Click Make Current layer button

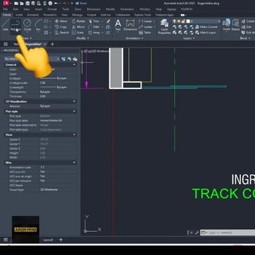pos(206,27)
